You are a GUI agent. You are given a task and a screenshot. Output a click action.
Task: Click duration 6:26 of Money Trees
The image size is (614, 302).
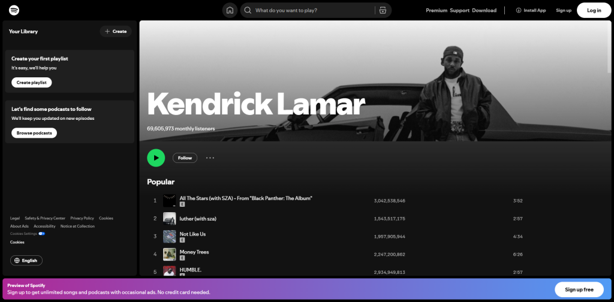(517, 254)
